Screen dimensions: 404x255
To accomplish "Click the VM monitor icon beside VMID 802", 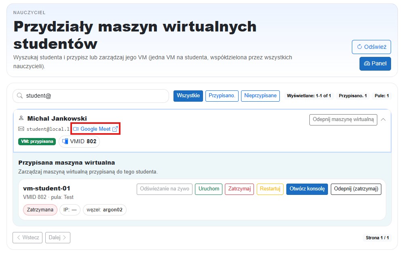I will [65, 142].
